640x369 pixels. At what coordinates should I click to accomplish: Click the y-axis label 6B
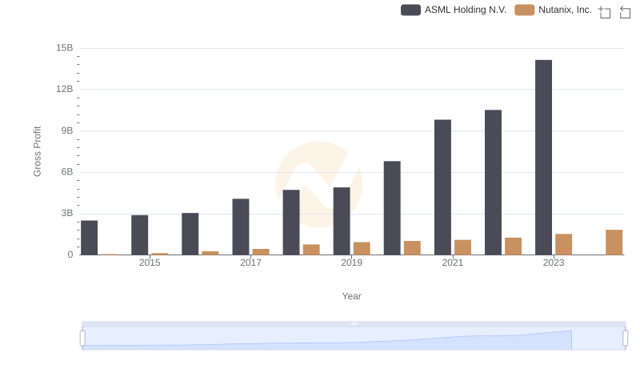tap(67, 172)
